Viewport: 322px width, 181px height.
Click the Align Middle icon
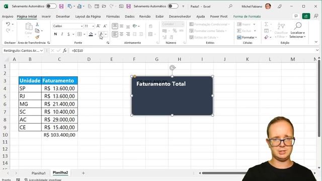point(122,26)
